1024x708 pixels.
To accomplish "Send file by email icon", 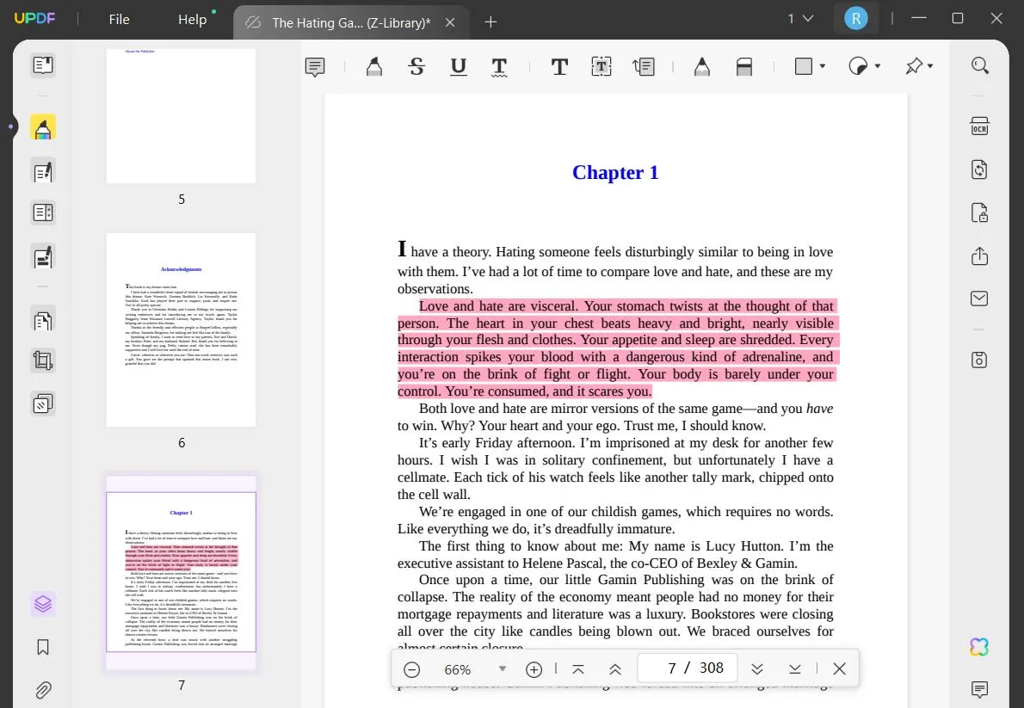I will pos(979,299).
